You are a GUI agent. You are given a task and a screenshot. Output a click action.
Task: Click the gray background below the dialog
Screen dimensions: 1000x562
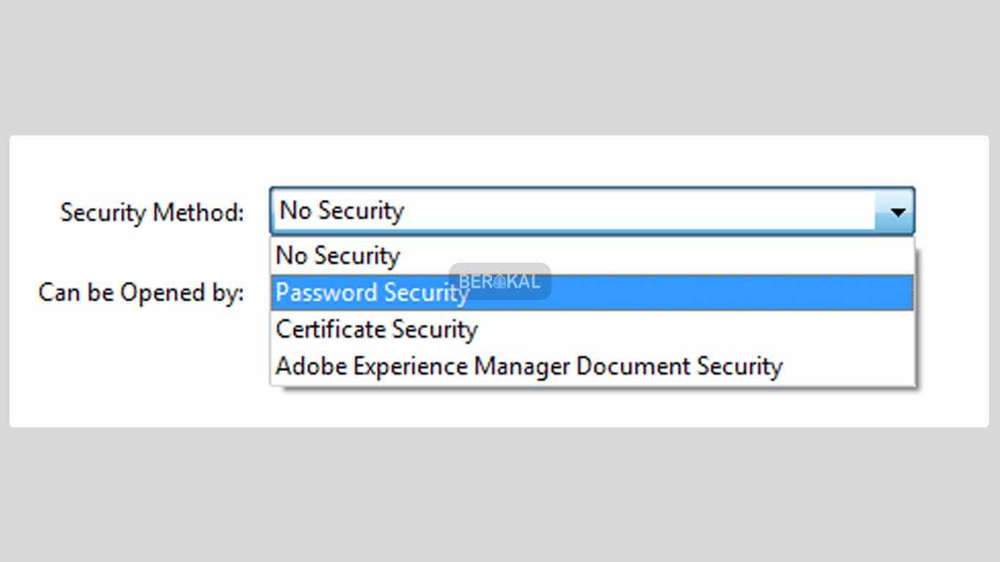coord(500,495)
